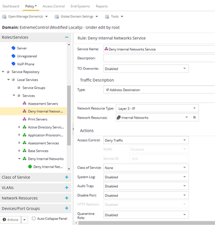Viewport: 215px width, 225px height.
Task: Click the Server role blue icon
Action: click(x=14, y=48)
